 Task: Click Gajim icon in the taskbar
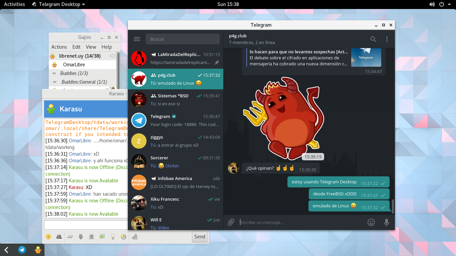(x=38, y=250)
